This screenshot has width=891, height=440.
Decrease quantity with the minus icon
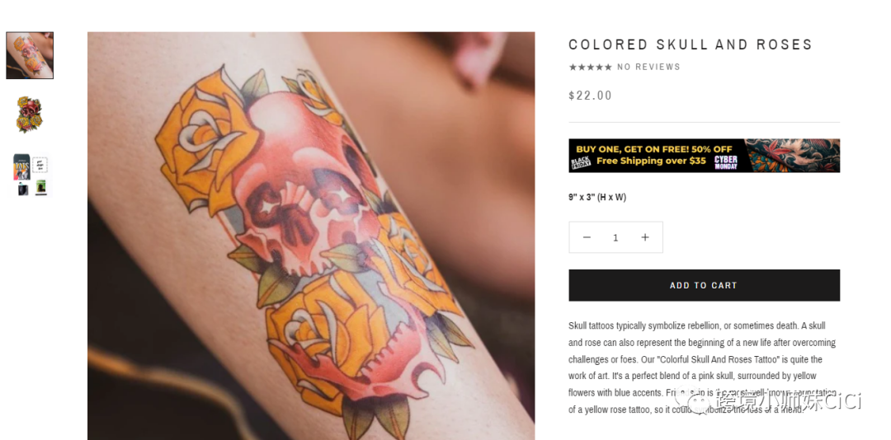pyautogui.click(x=587, y=237)
